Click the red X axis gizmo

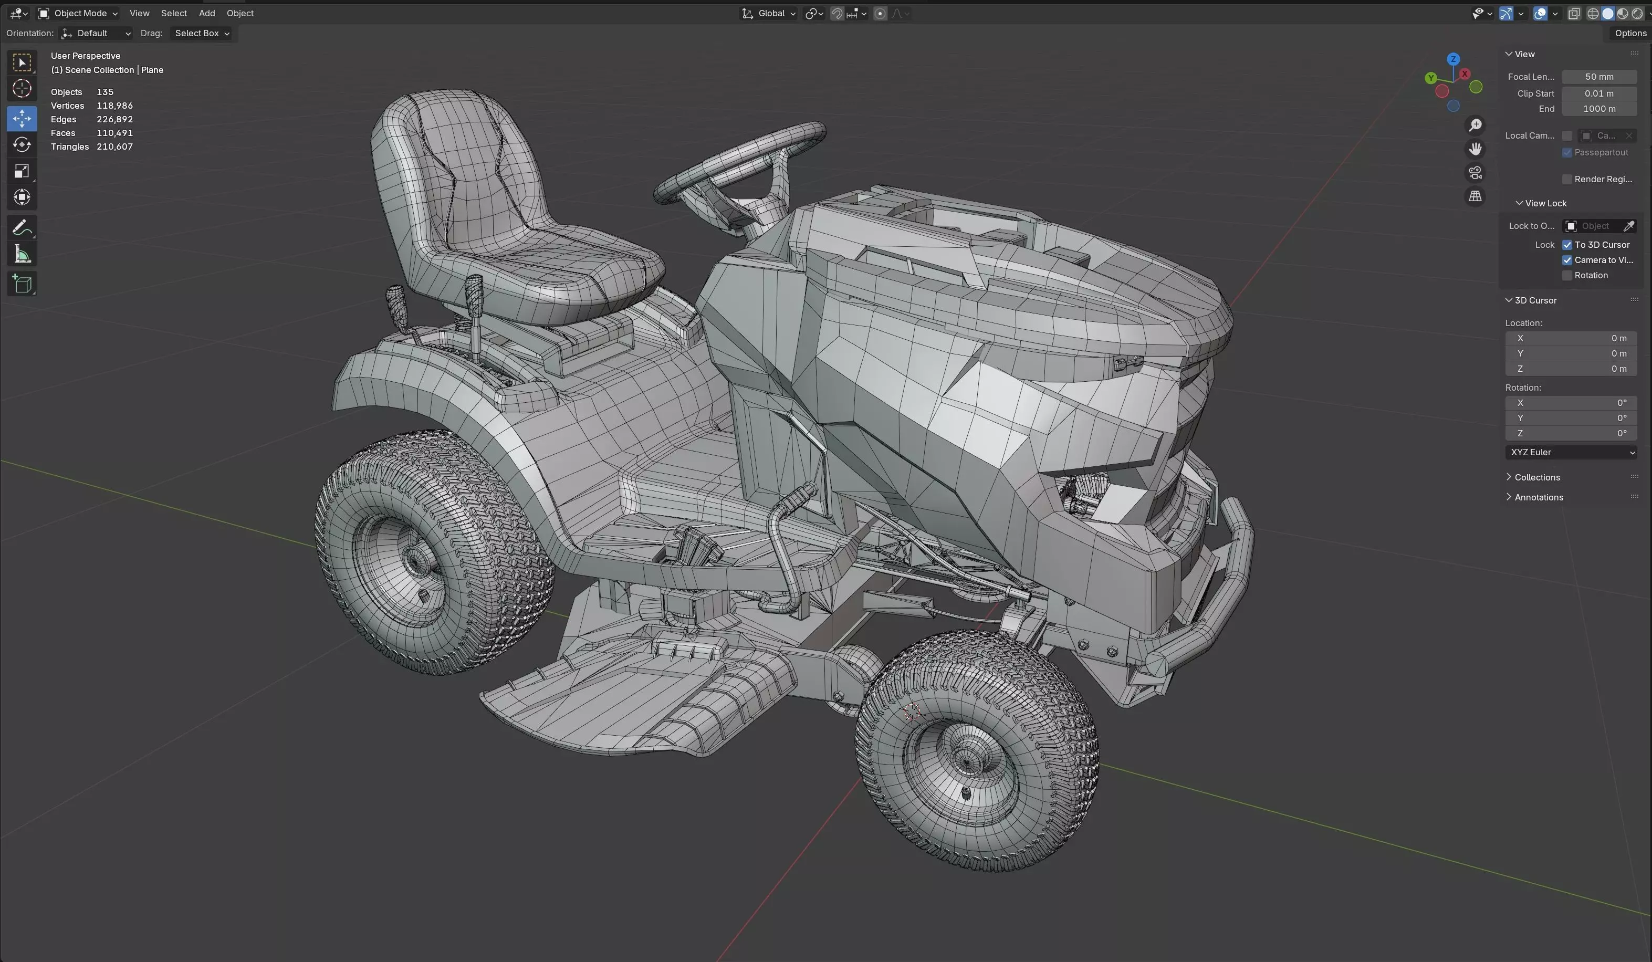pyautogui.click(x=1465, y=74)
